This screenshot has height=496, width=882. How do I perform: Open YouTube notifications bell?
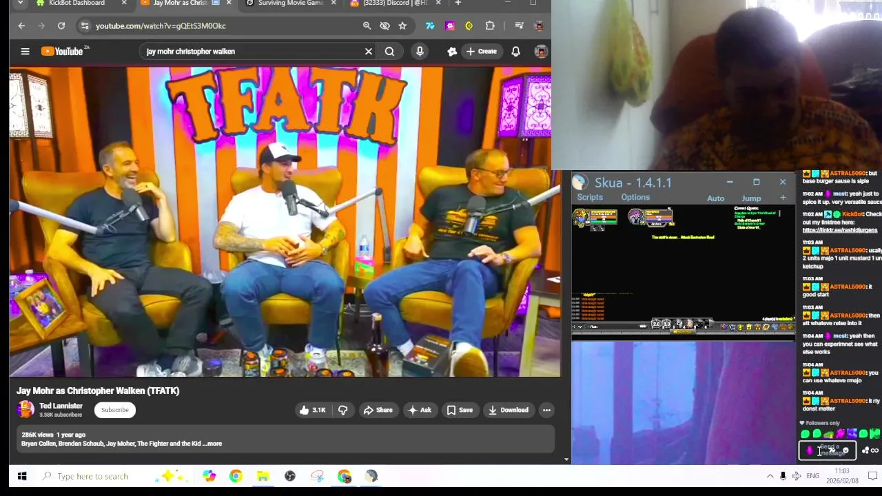pos(515,51)
